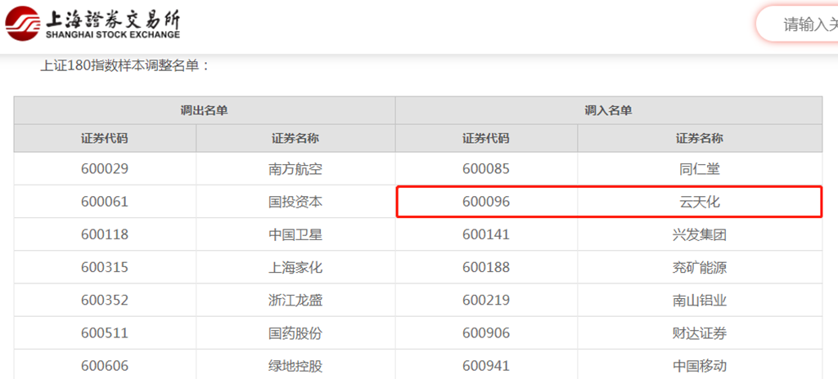Click stock code 600029 in removed list
Viewport: 838px width, 379px height.
[x=104, y=169]
